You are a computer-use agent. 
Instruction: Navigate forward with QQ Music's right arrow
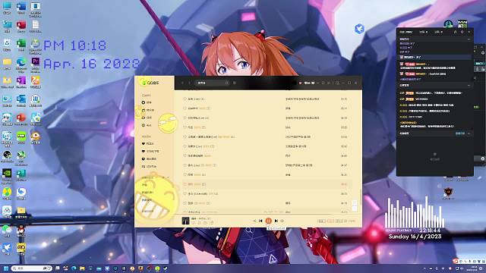click(x=189, y=83)
